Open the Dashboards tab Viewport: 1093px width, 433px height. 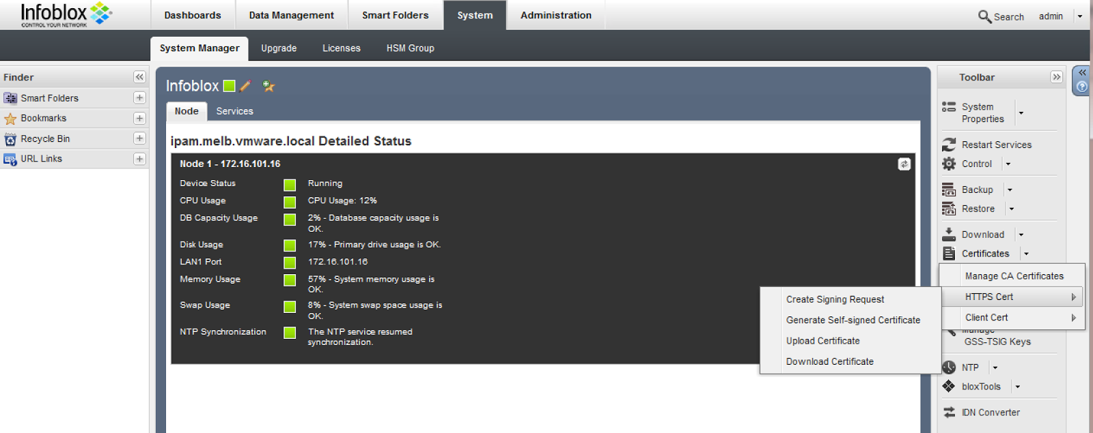click(x=193, y=15)
